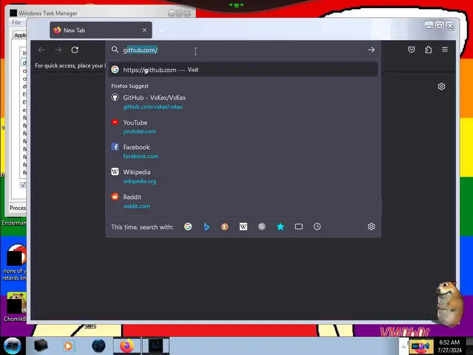
Task: Open the Firefox hamburger menu
Action: point(445,49)
